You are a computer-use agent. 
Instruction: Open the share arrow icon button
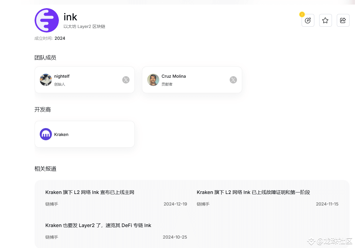click(343, 20)
